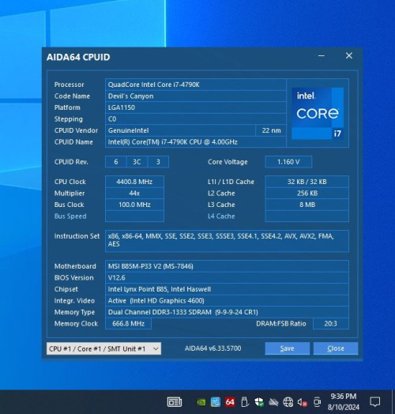Click the L3 Cache value 8 MB
Viewport: 395px width, 414px height.
coord(307,205)
